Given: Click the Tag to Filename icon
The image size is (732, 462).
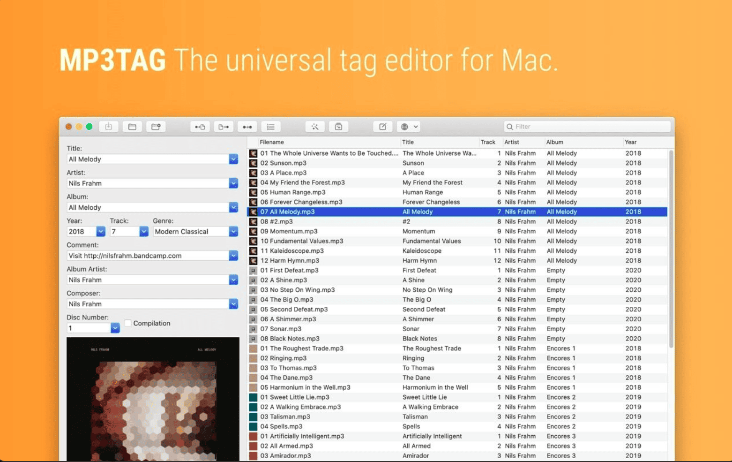Looking at the screenshot, I should pyautogui.click(x=200, y=127).
